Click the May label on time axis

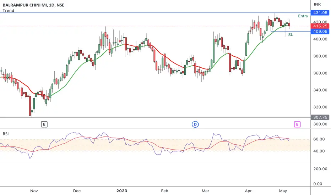283,191
